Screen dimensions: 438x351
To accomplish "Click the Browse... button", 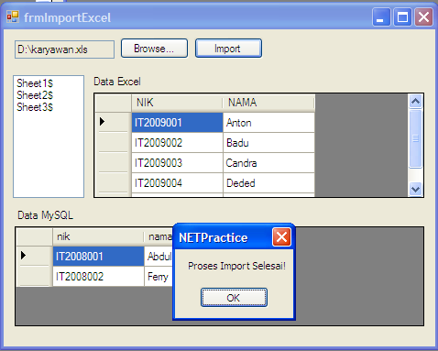I will [154, 49].
